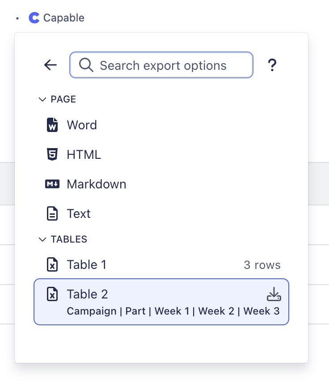Select the Text export option label
The width and height of the screenshot is (329, 383).
tap(79, 213)
